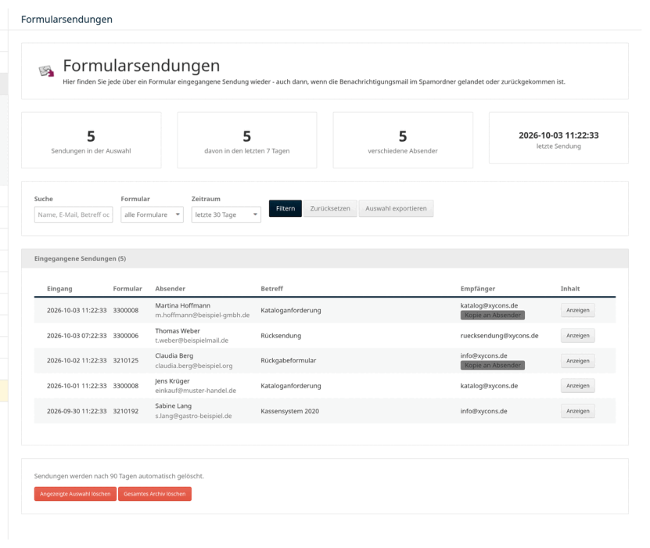This screenshot has width=650, height=548.
Task: Click 'Eingegangene Sendungen (5)' panel header
Action: (x=325, y=258)
